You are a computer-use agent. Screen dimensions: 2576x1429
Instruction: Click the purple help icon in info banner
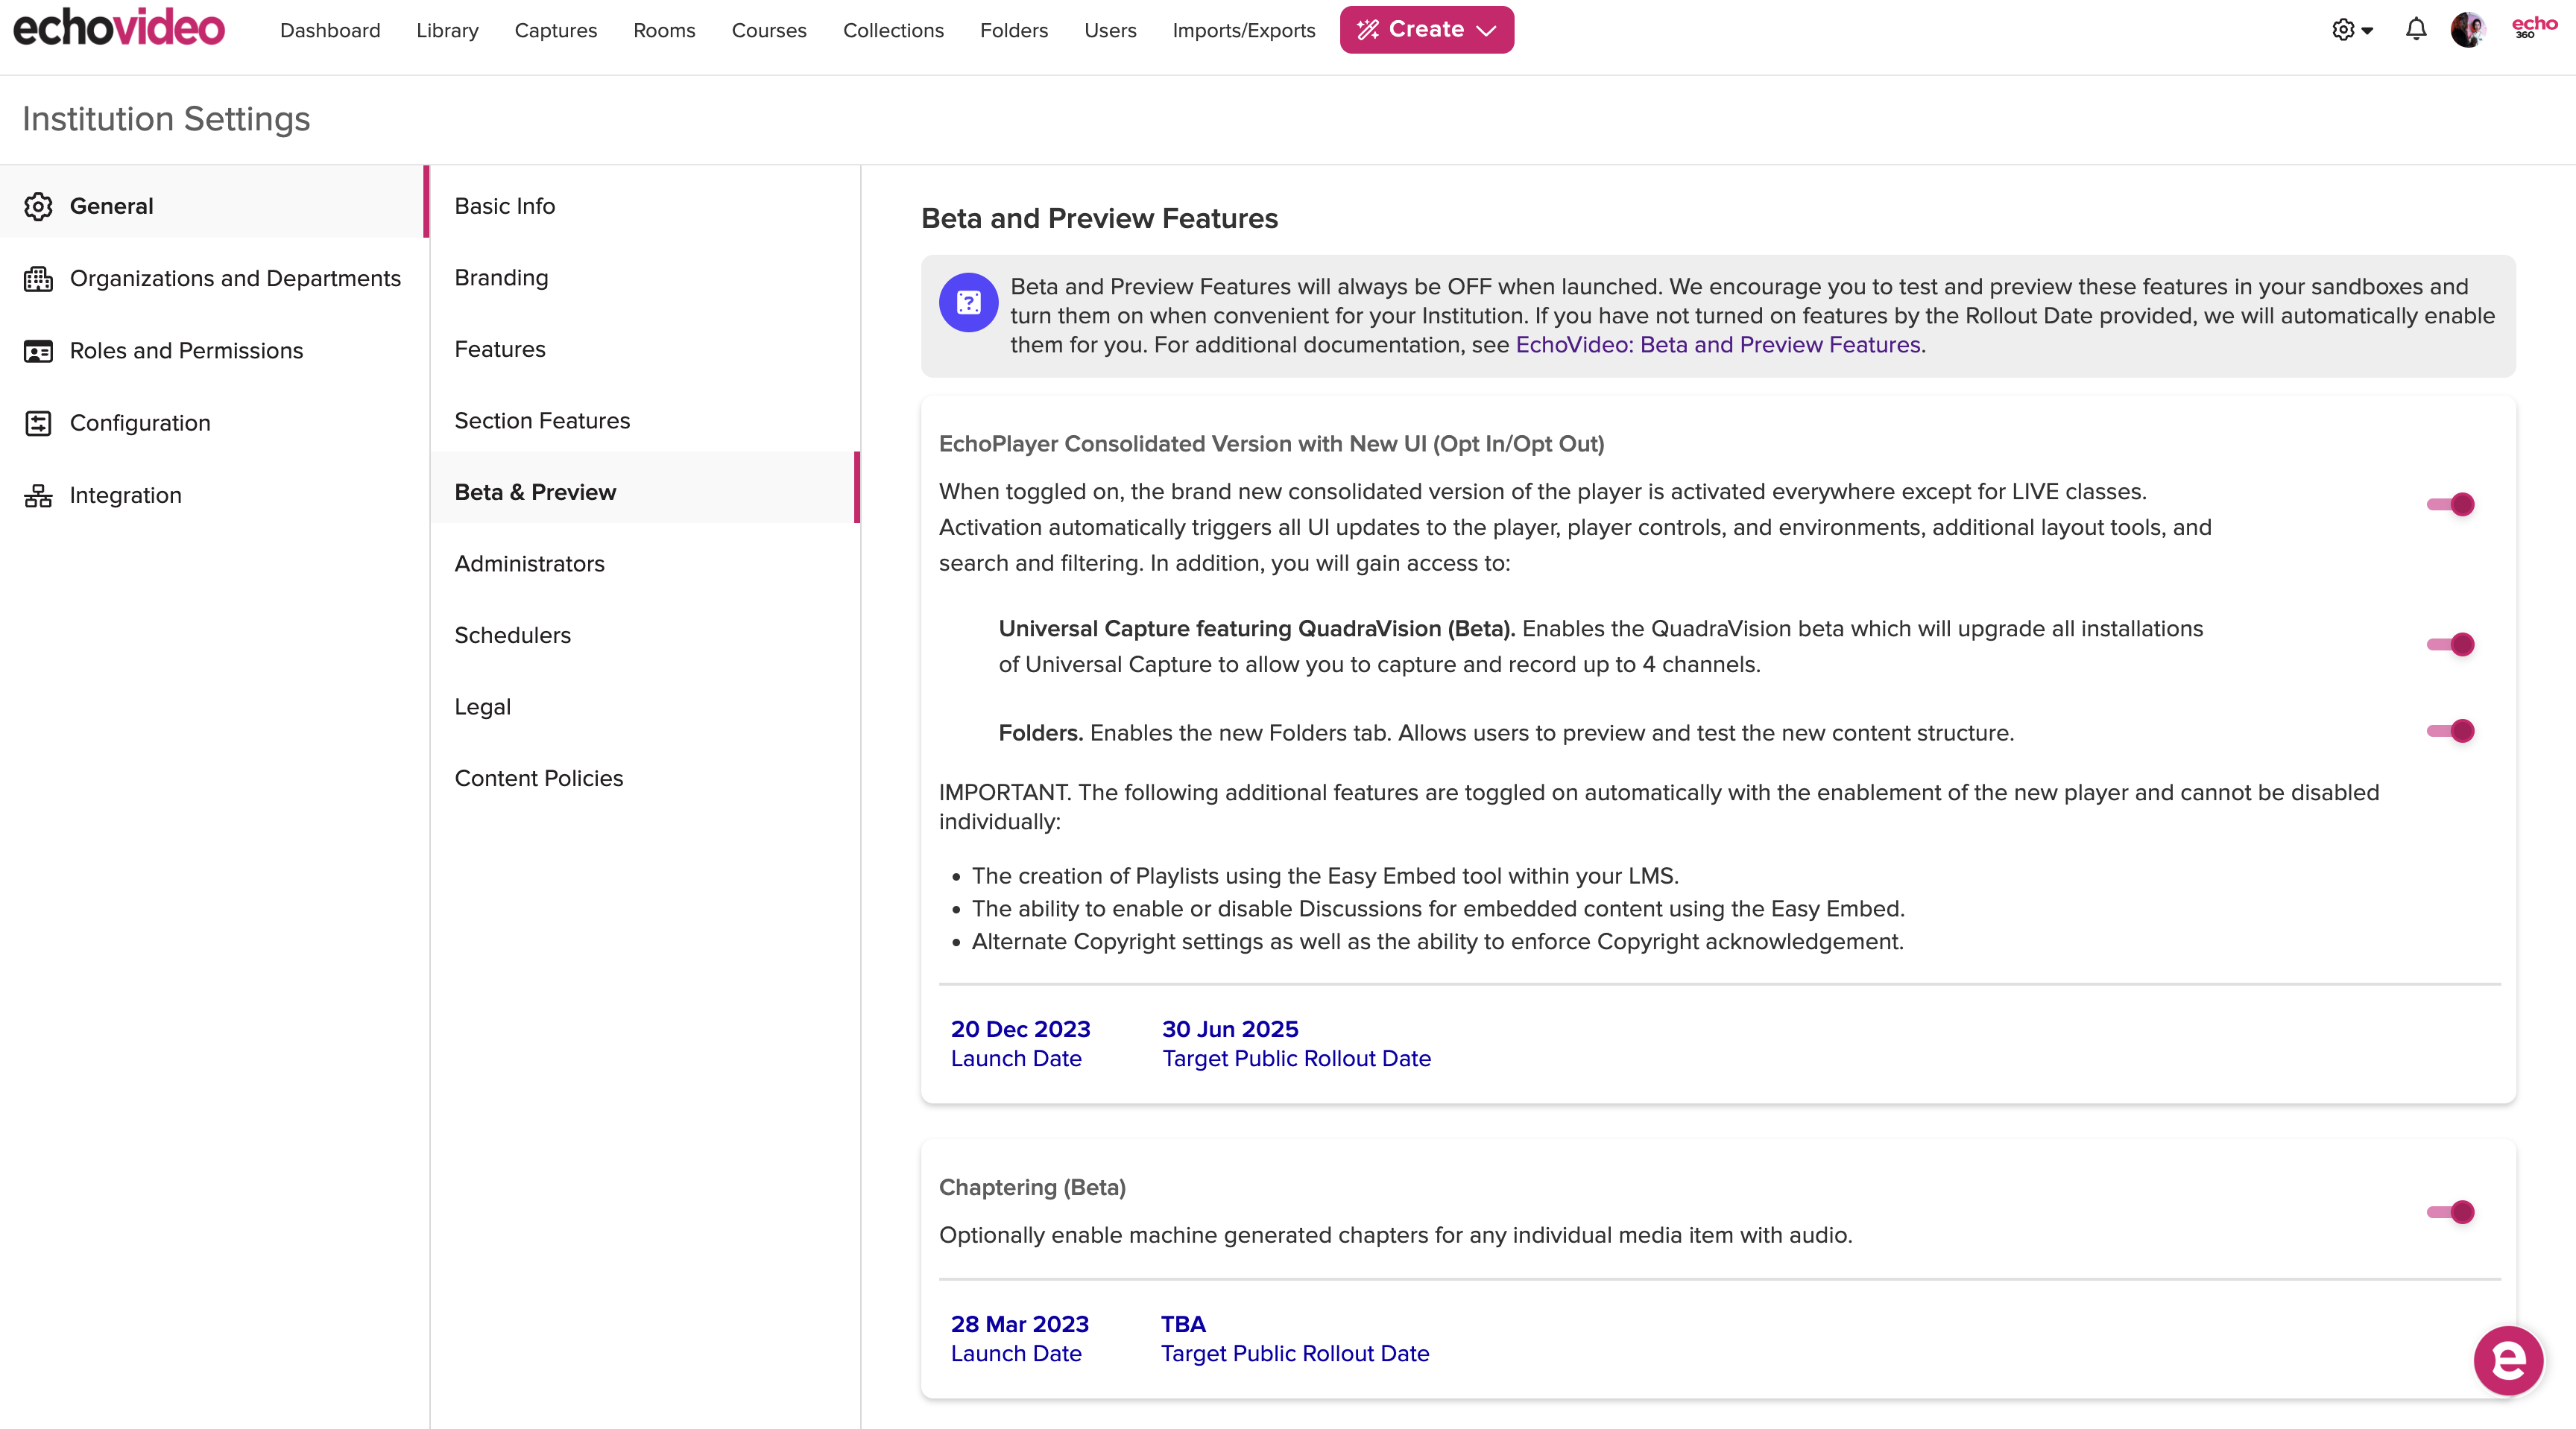pyautogui.click(x=968, y=302)
